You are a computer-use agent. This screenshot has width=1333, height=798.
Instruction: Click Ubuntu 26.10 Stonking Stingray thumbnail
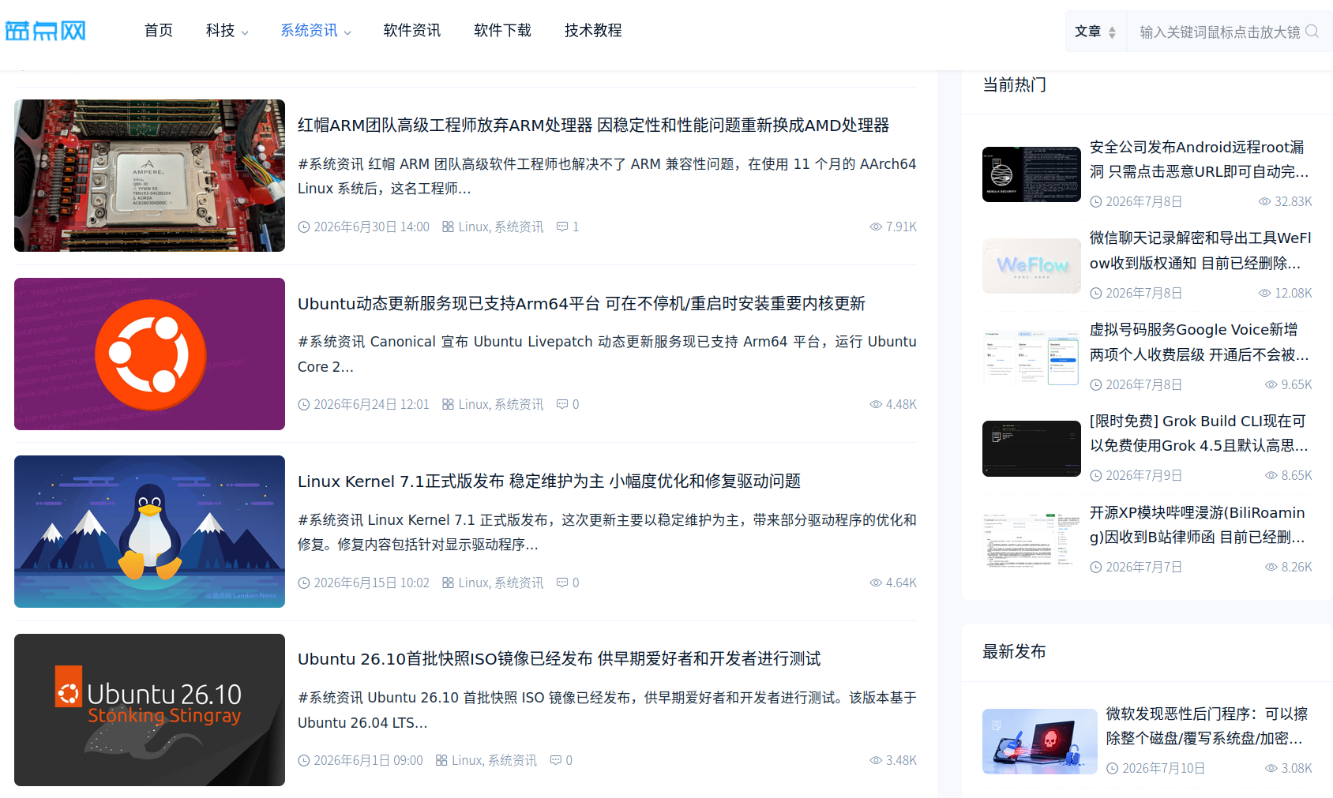[149, 710]
